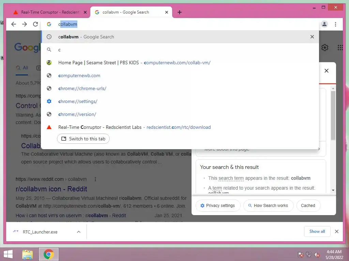
Task: Select the redscientist.com/rtc/download suggestion
Action: pyautogui.click(x=180, y=127)
